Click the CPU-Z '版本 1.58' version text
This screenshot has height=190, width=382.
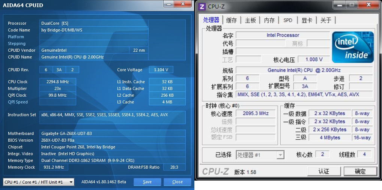(x=245, y=172)
